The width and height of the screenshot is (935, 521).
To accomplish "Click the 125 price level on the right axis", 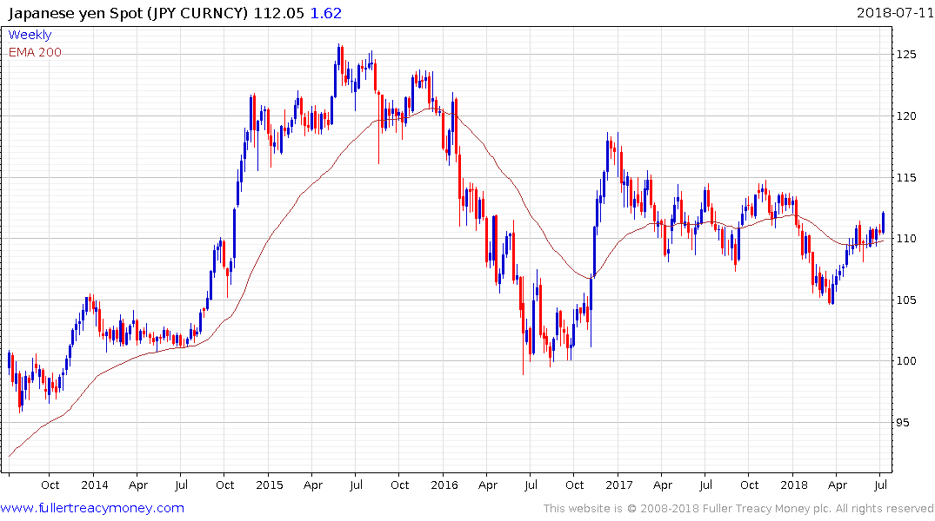I will coord(906,55).
